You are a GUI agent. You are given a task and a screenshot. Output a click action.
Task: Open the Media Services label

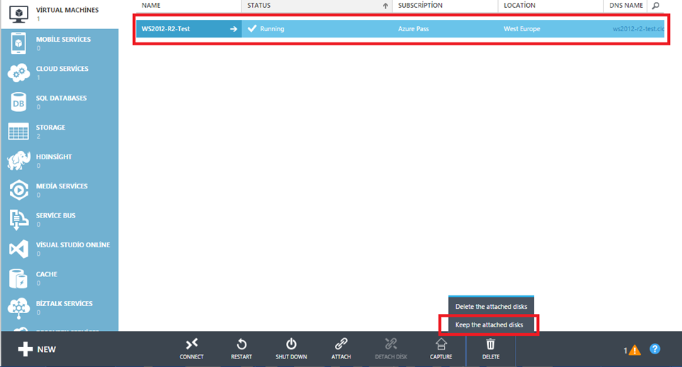62,186
